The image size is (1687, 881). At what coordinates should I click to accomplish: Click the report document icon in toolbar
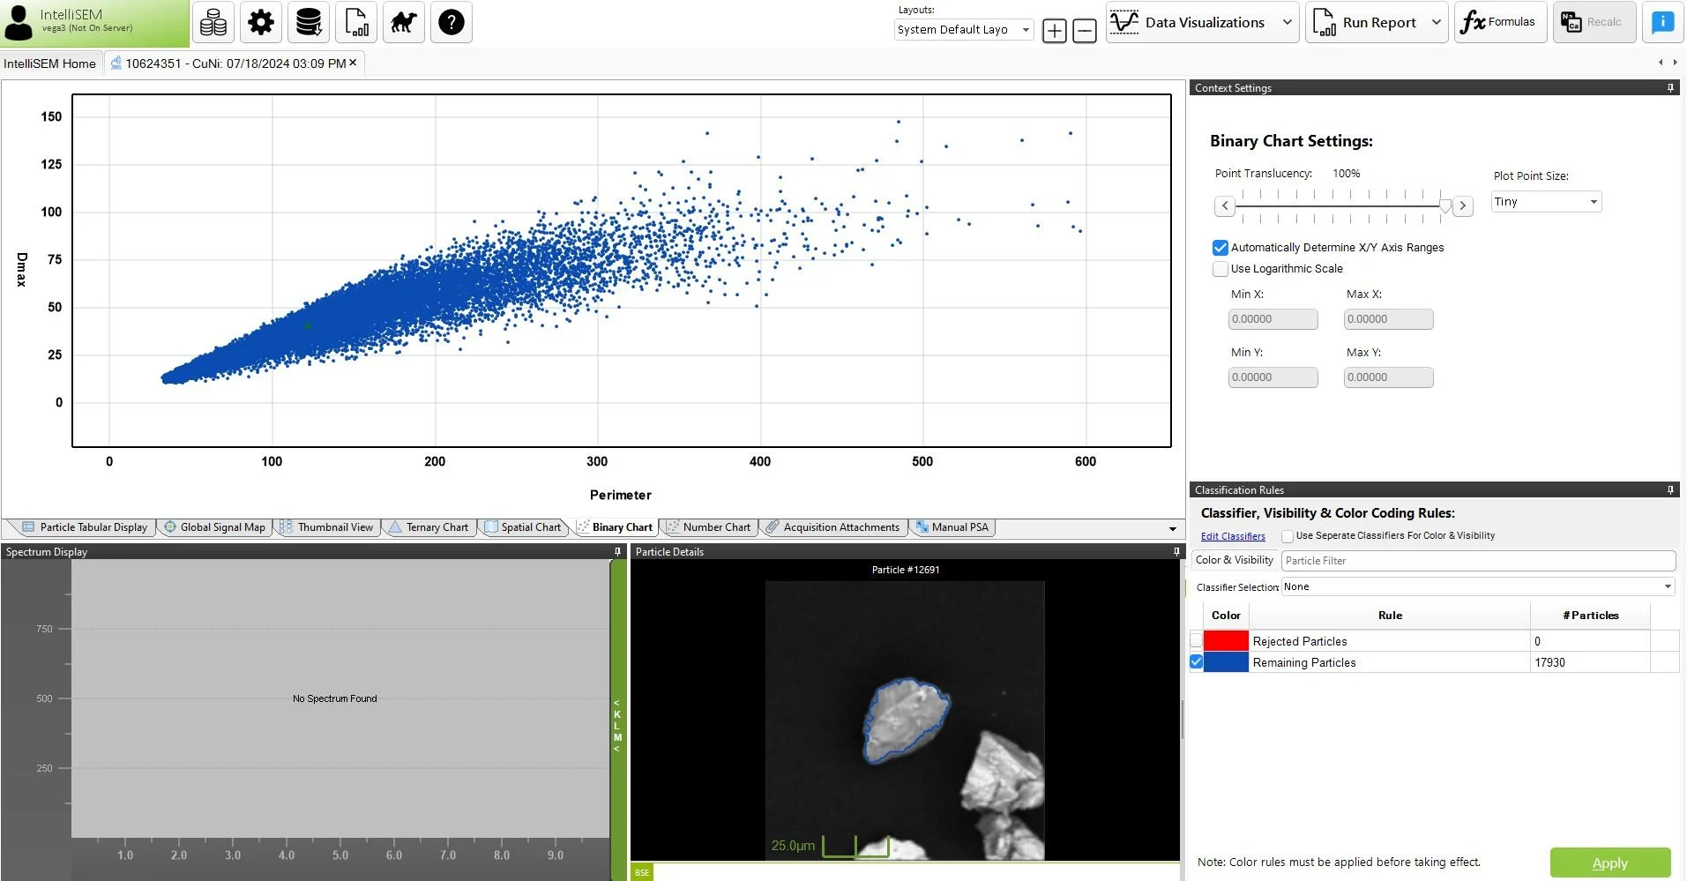click(356, 22)
